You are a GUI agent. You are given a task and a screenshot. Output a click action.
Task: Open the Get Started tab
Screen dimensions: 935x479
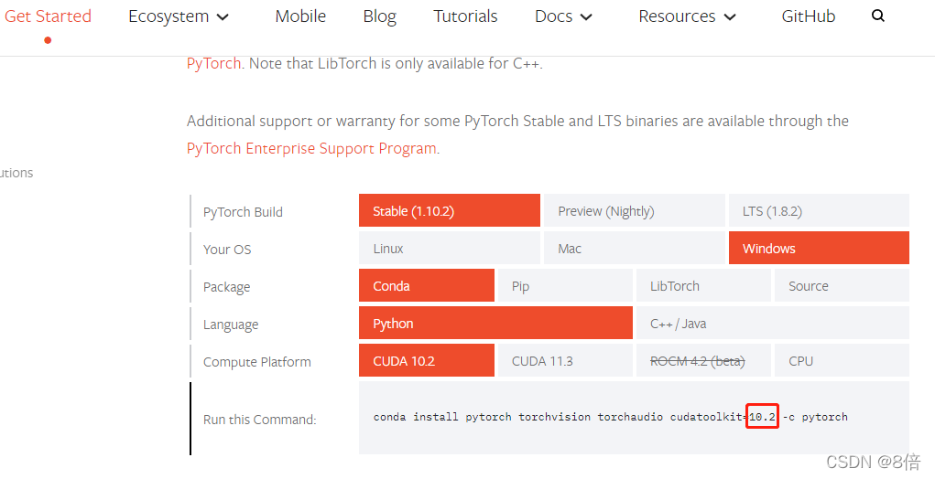point(48,16)
